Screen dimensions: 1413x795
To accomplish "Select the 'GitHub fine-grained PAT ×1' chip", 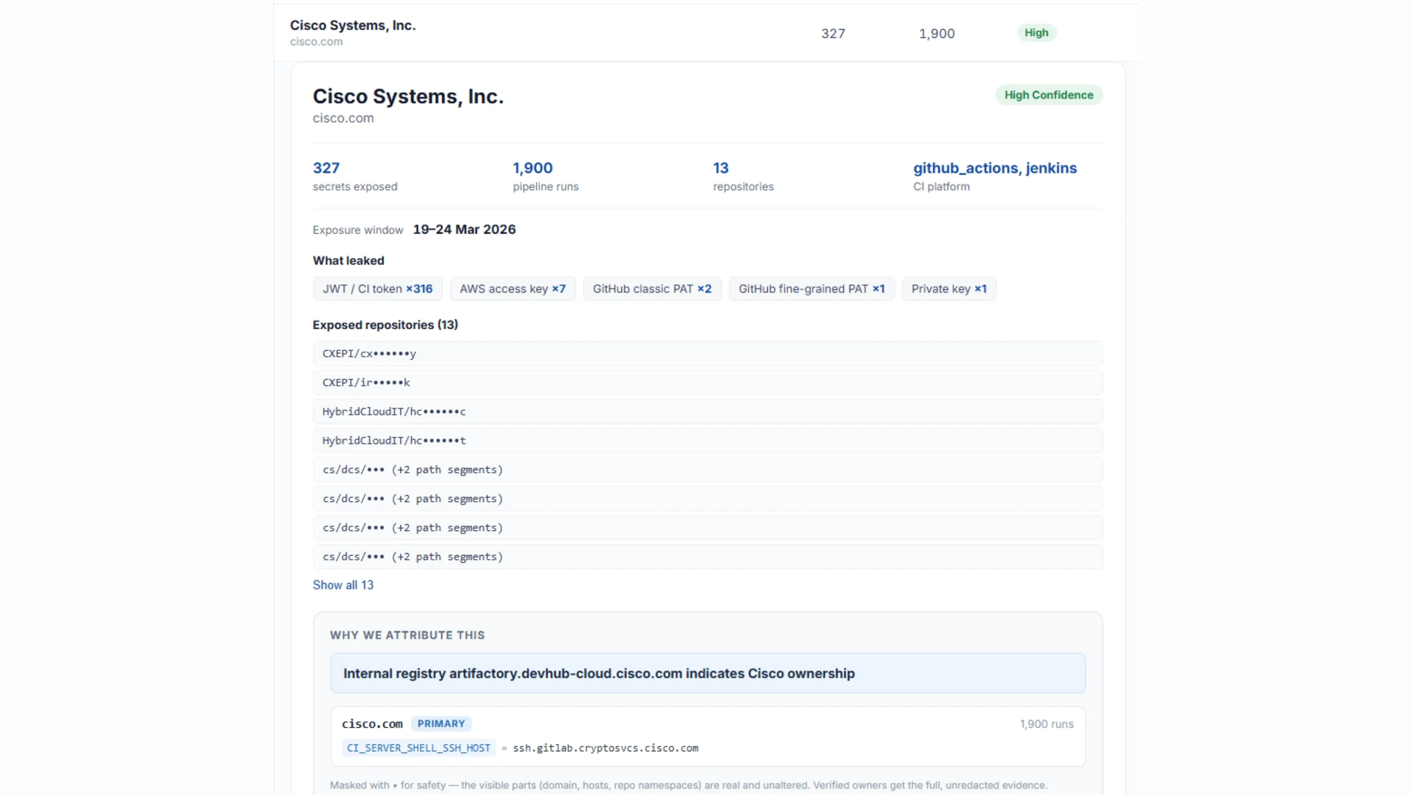I will pyautogui.click(x=811, y=289).
